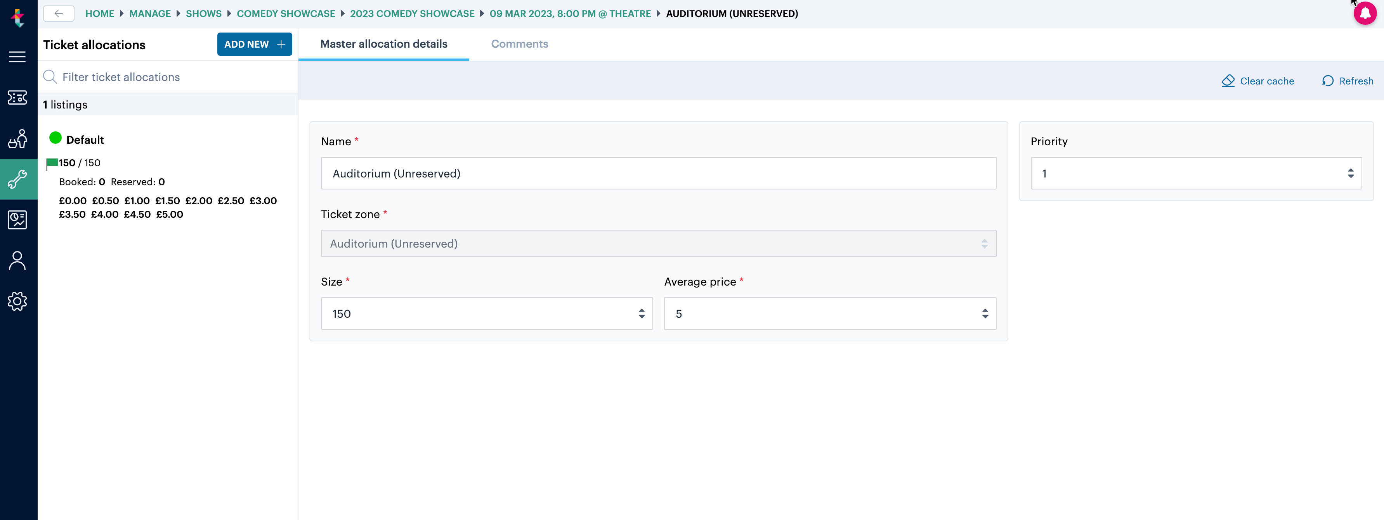Click the Priority stepper arrows
The height and width of the screenshot is (520, 1384).
[x=1350, y=173]
